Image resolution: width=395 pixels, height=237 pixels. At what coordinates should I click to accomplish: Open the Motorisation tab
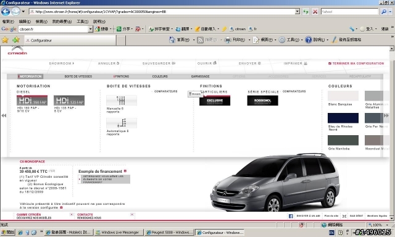tap(30, 77)
